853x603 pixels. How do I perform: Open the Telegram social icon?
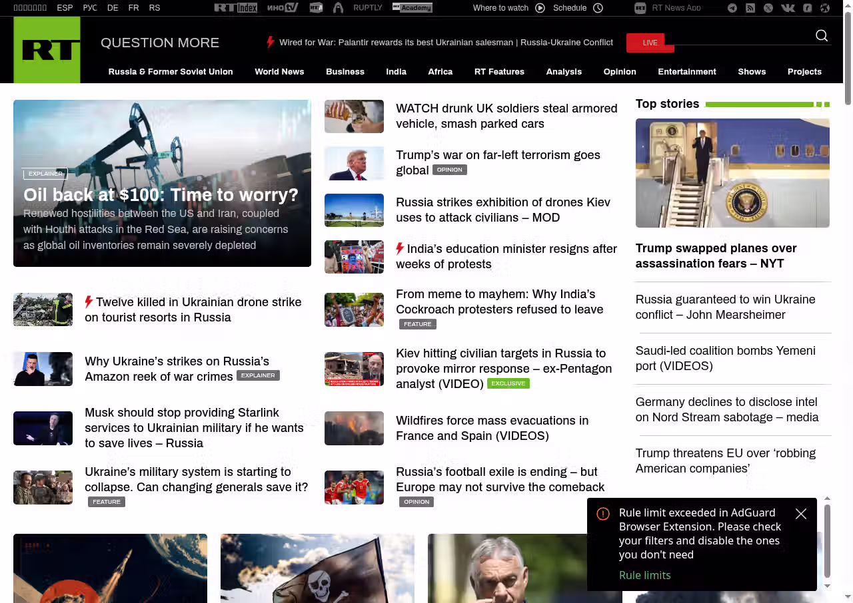click(732, 8)
